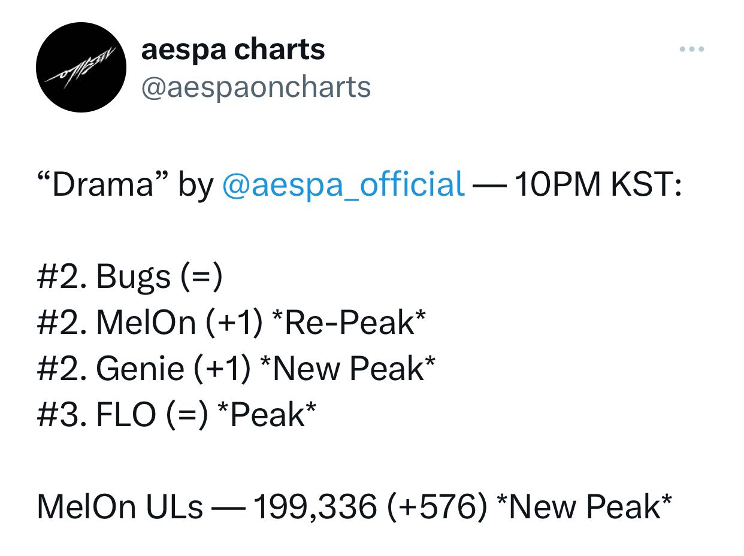Click the "MelOn ULs" text
Image resolution: width=744 pixels, height=556 pixels.
(x=120, y=506)
